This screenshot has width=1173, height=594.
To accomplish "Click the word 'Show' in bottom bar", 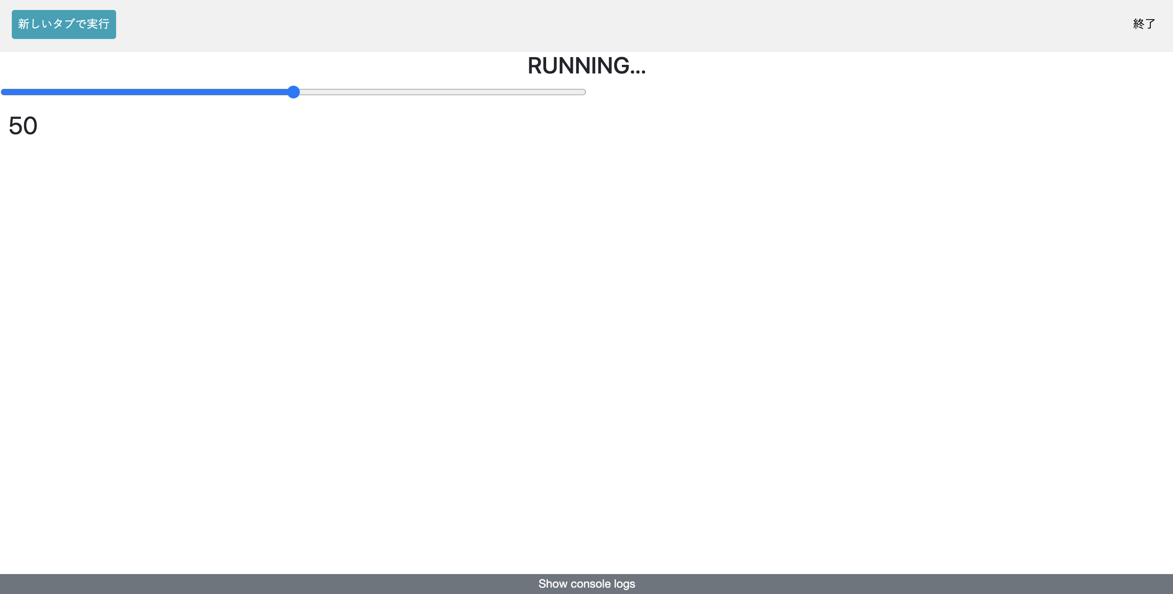I will (552, 584).
